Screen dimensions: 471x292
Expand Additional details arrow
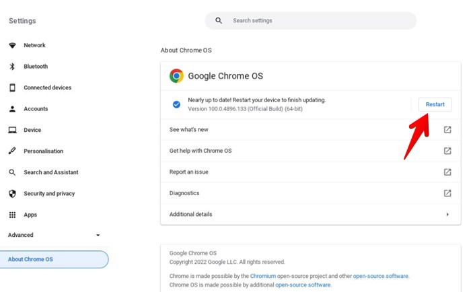pyautogui.click(x=447, y=215)
